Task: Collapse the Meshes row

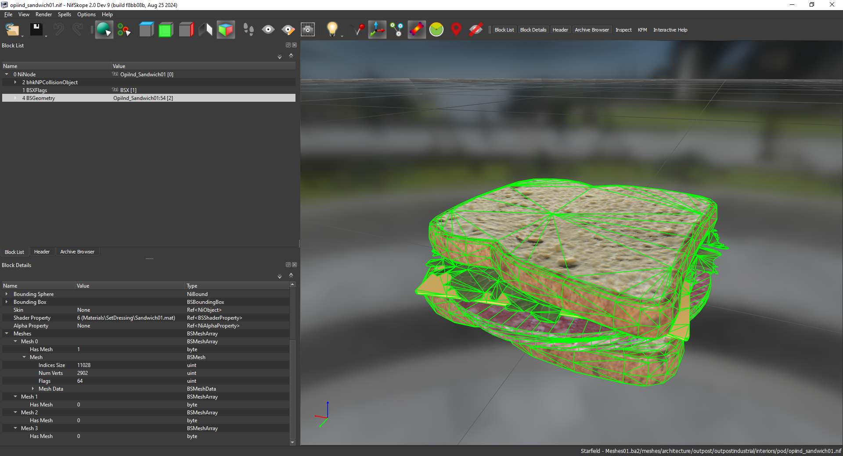Action: click(x=7, y=334)
